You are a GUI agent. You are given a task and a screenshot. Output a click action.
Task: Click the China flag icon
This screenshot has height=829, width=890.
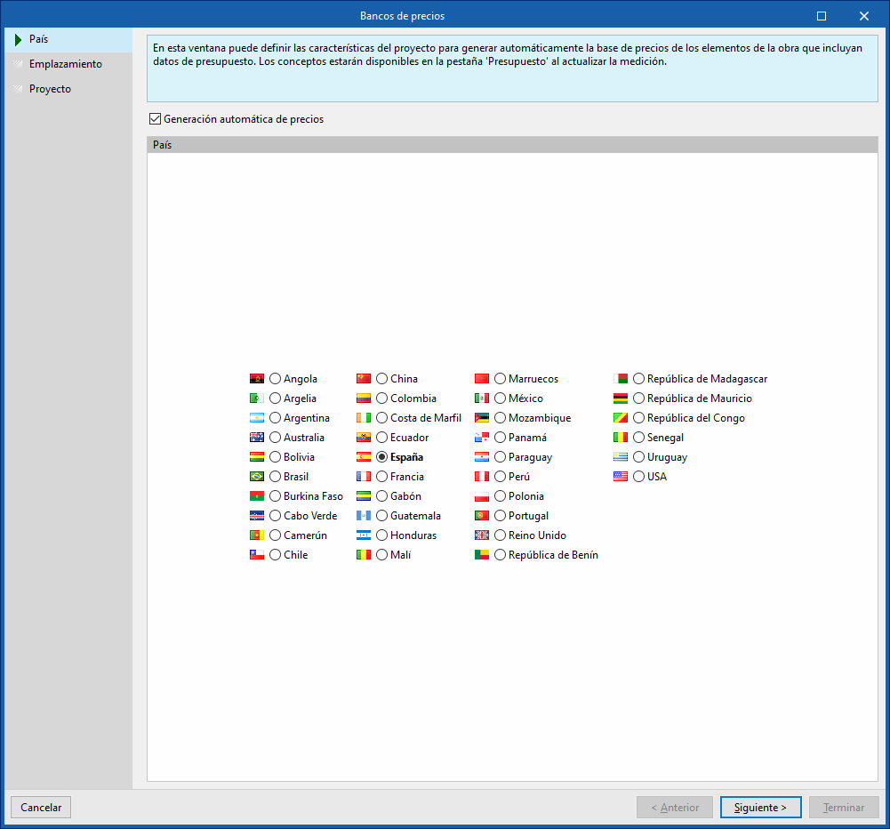pos(364,379)
